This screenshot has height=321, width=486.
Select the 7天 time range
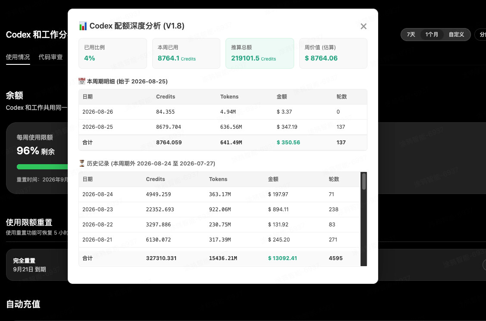[x=411, y=35]
